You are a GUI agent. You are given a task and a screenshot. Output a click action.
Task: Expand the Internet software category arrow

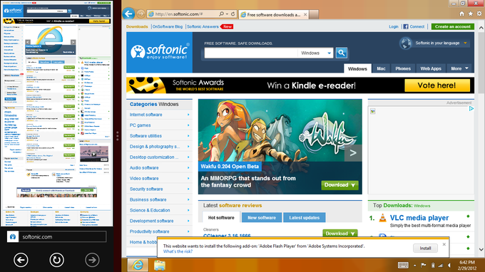(188, 115)
